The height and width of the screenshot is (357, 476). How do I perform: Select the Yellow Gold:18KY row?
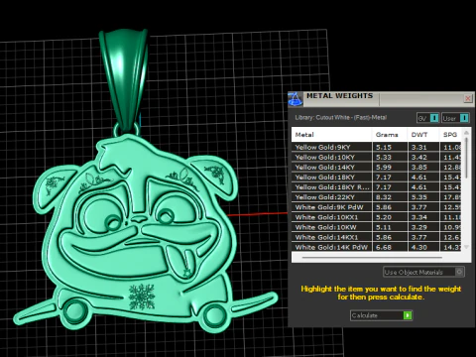tap(376, 178)
